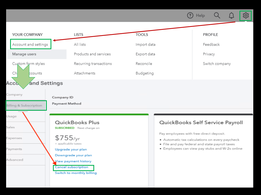Open Account and settings

coord(30,44)
